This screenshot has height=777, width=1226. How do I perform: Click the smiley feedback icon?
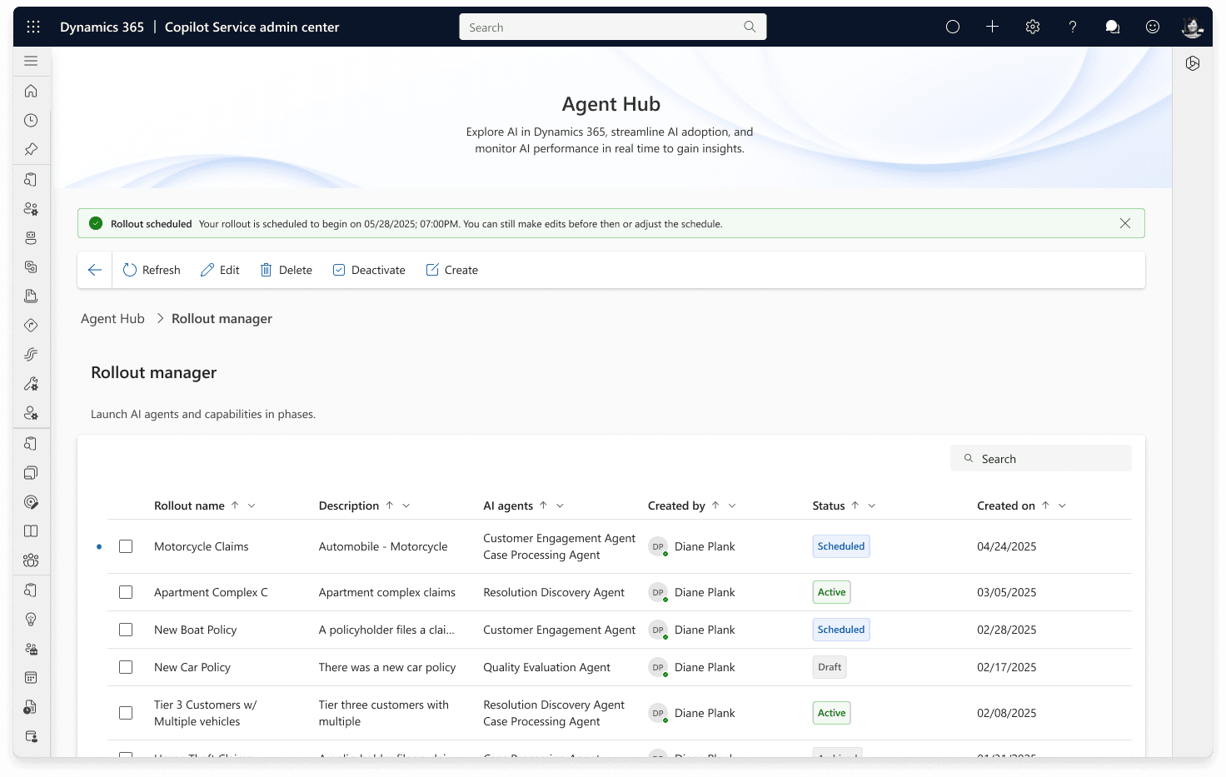[x=1153, y=27]
